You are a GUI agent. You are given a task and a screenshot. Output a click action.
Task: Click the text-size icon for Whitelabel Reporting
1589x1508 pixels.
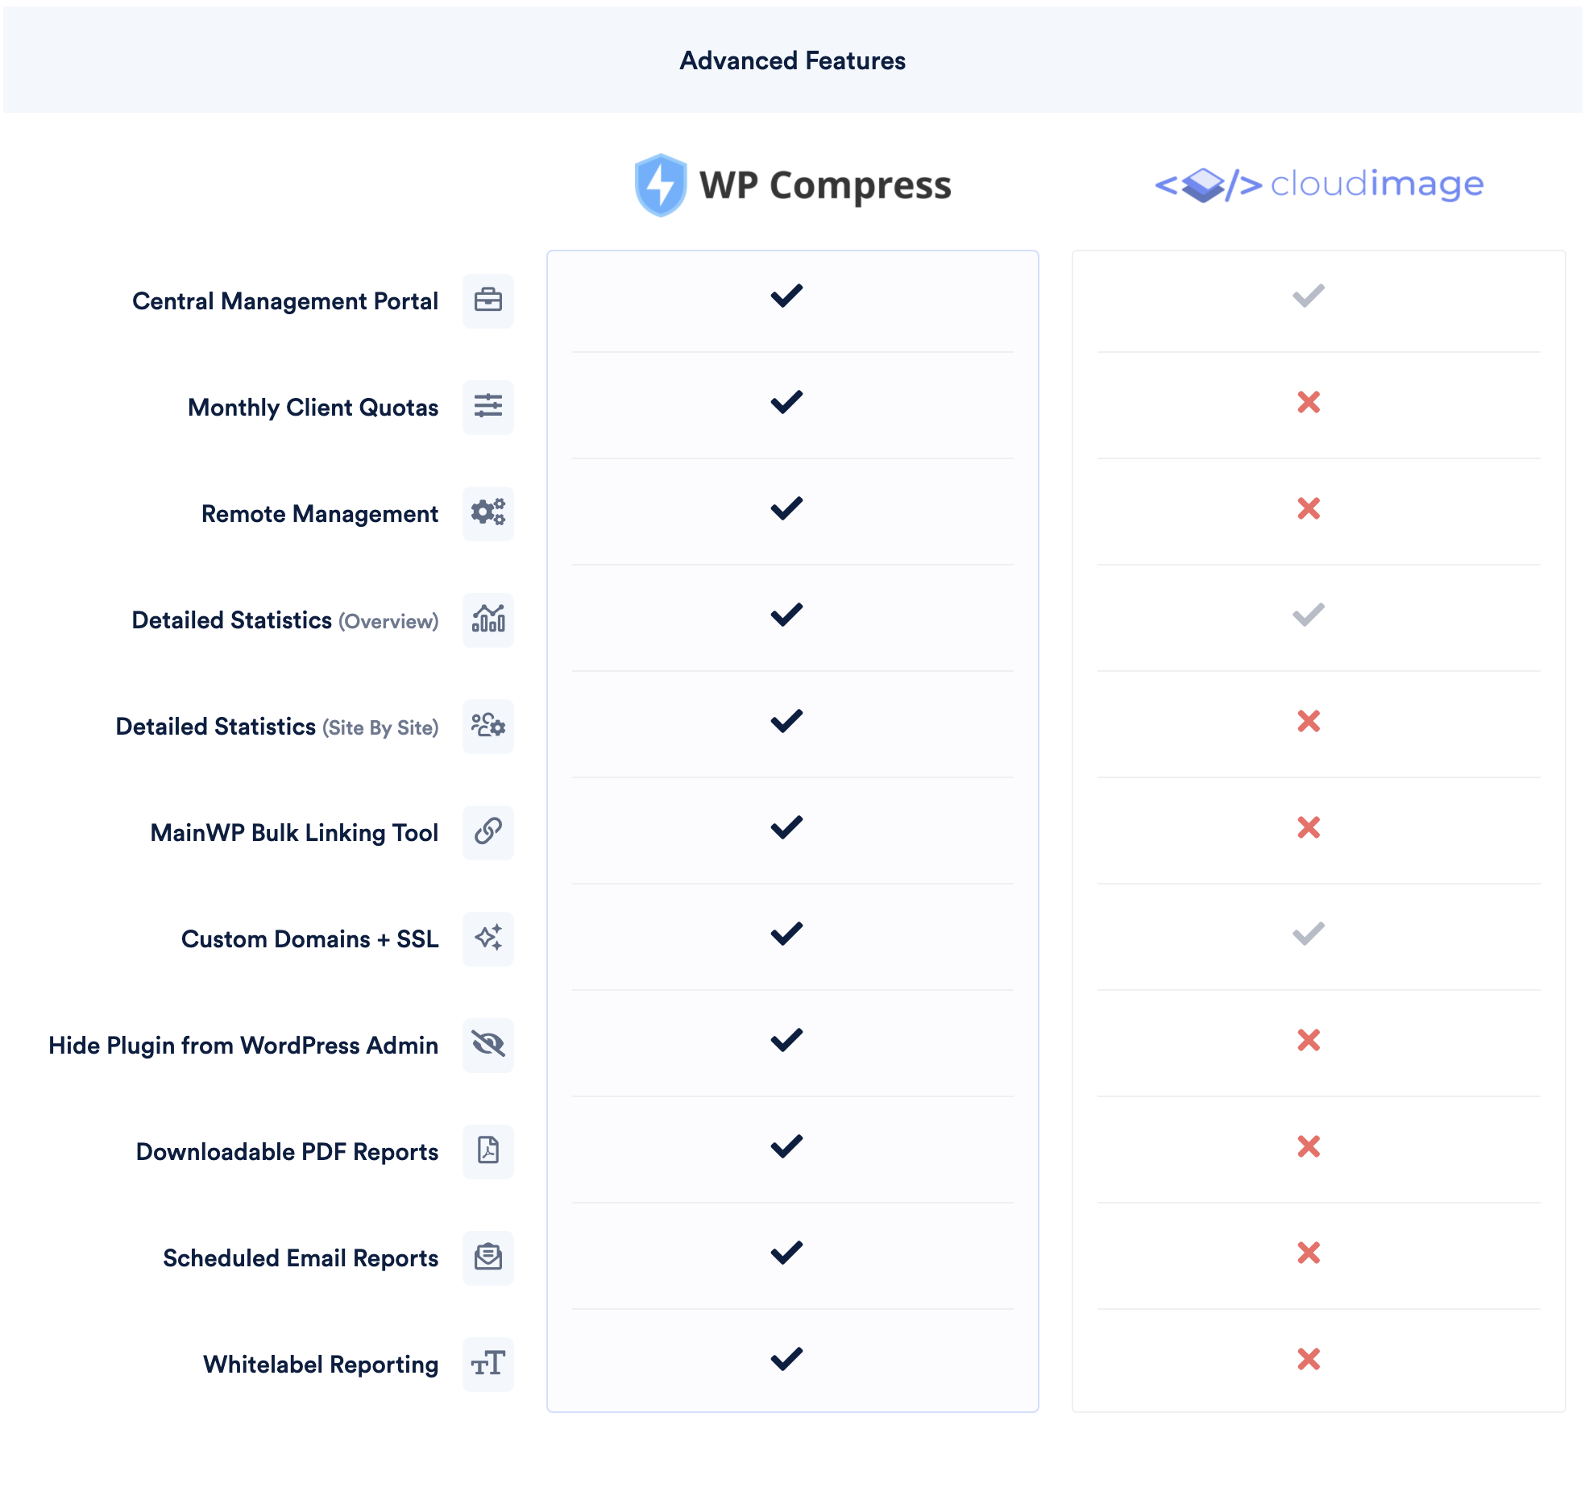[487, 1364]
